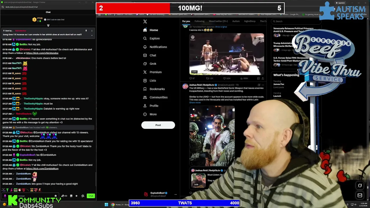Open the Windows Start button
Image resolution: width=370 pixels, height=208 pixels.
[106, 205]
